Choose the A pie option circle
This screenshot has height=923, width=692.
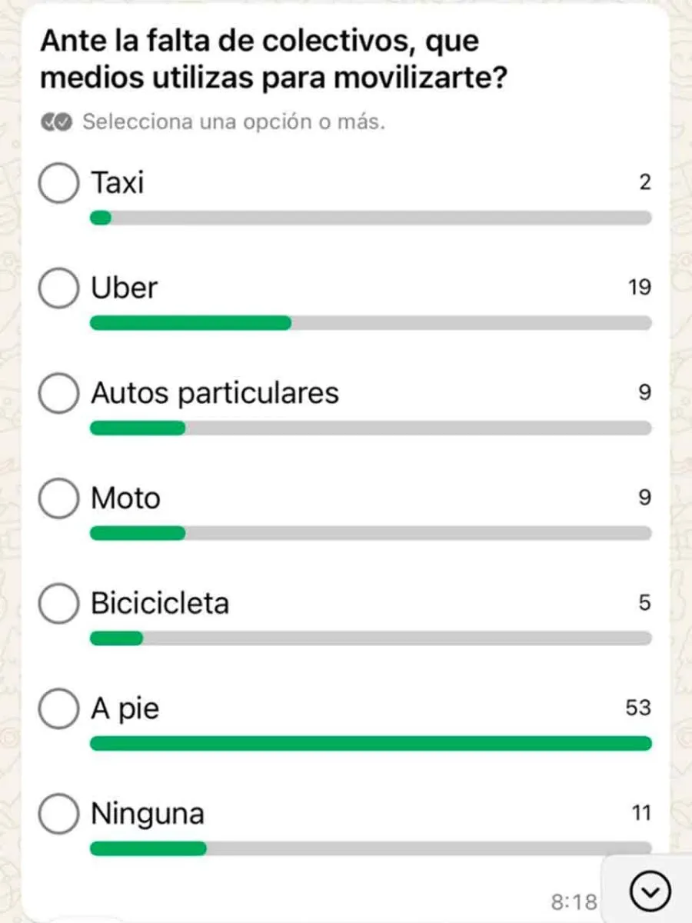coord(58,708)
